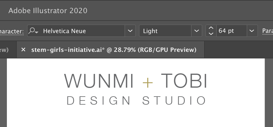Image resolution: width=273 pixels, height=127 pixels.
Task: Open the font size presets dropdown
Action: [252, 31]
